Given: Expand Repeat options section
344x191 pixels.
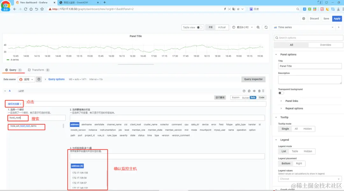Looking at the screenshot, I should click(x=294, y=108).
